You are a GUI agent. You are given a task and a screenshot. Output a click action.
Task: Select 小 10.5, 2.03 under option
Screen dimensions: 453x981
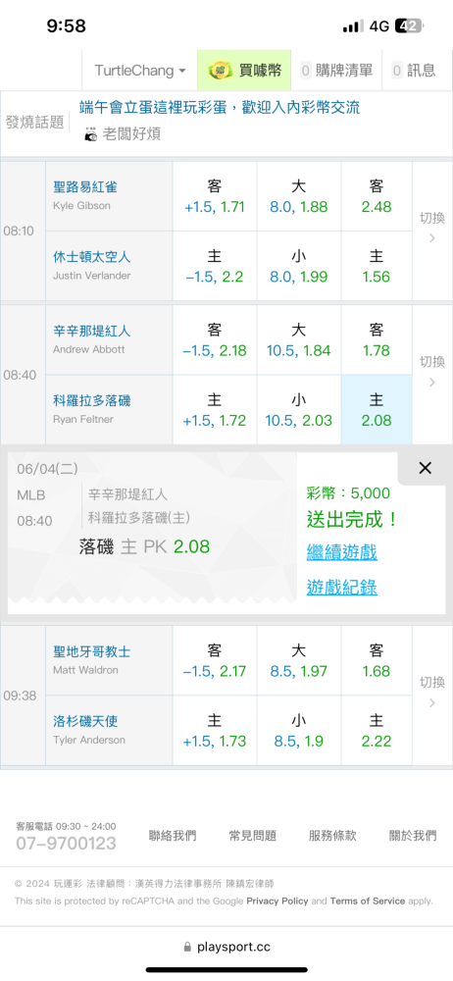[x=299, y=410]
